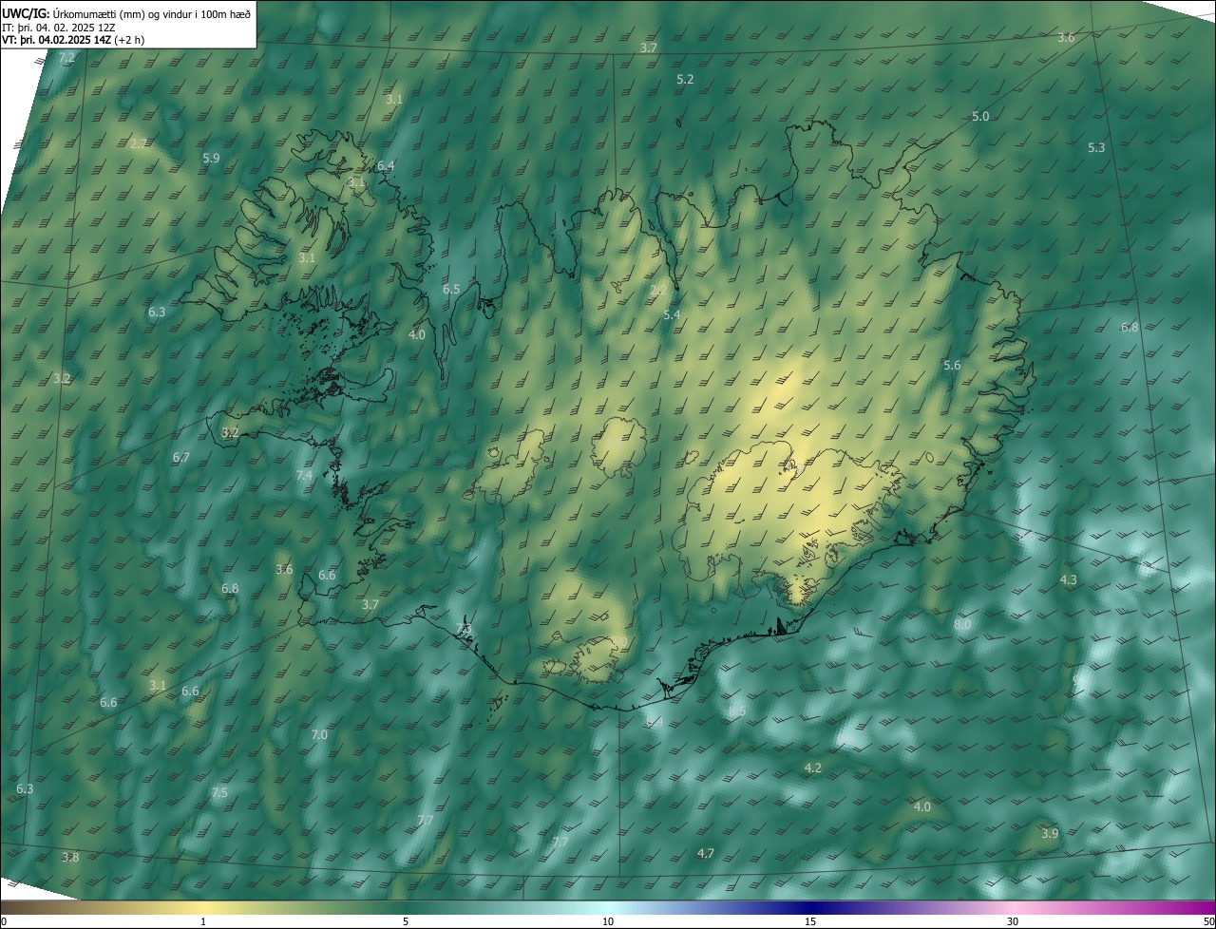Click the 5.3 value label

point(1096,148)
